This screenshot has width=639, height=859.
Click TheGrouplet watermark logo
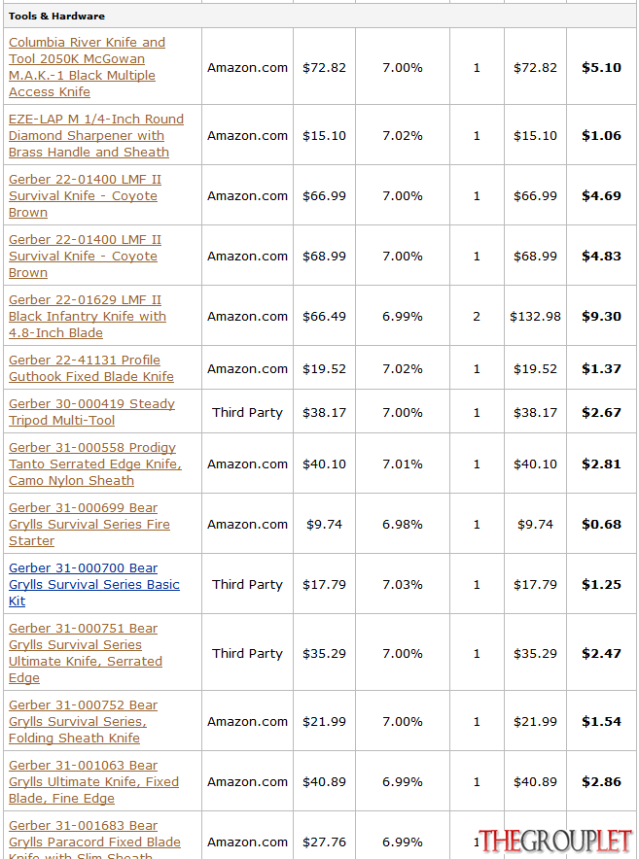point(556,841)
